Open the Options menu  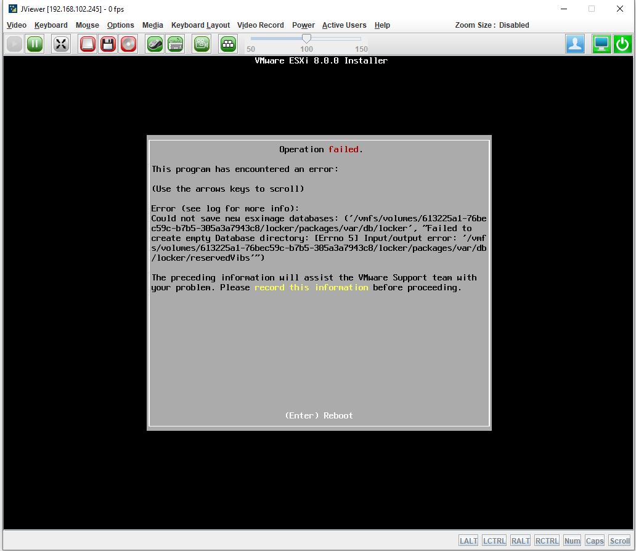pos(120,25)
